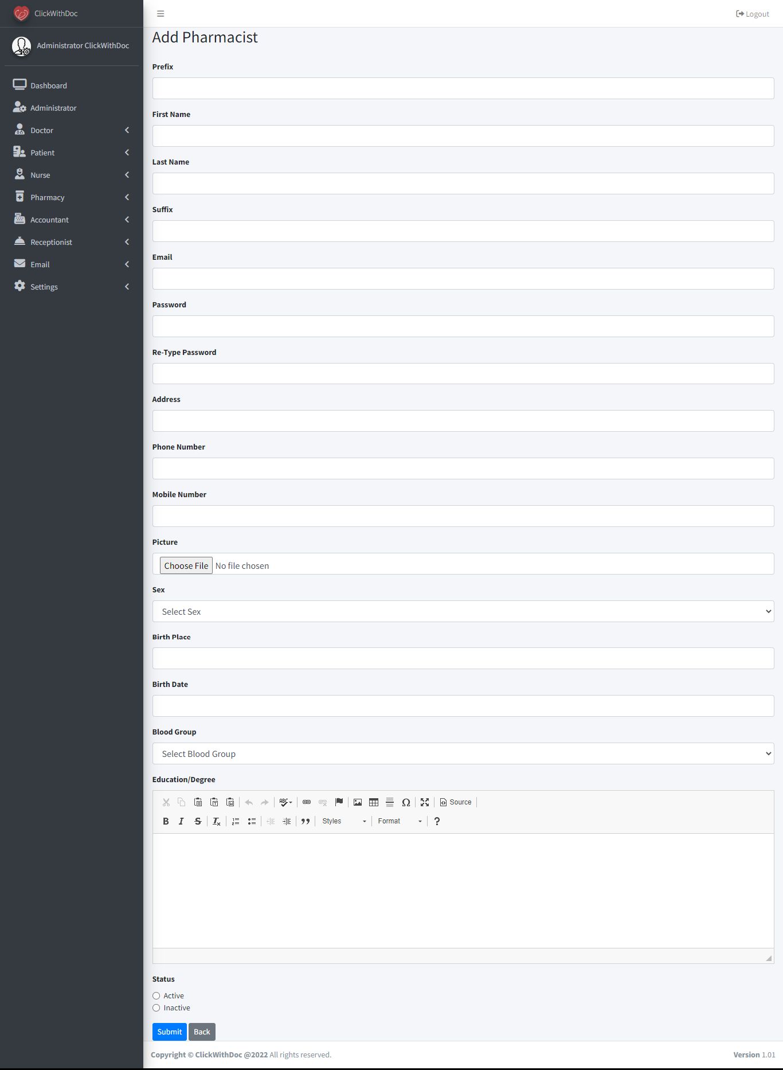The image size is (783, 1070).
Task: Open the Dashboard sidebar item
Action: pos(72,85)
